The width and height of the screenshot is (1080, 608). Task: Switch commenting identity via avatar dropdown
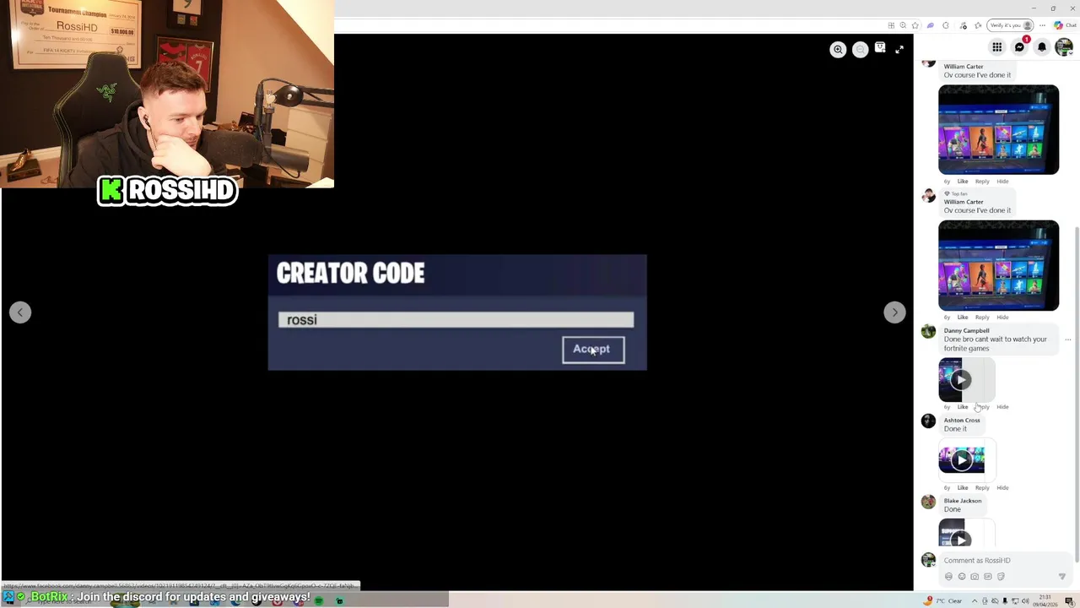click(928, 560)
